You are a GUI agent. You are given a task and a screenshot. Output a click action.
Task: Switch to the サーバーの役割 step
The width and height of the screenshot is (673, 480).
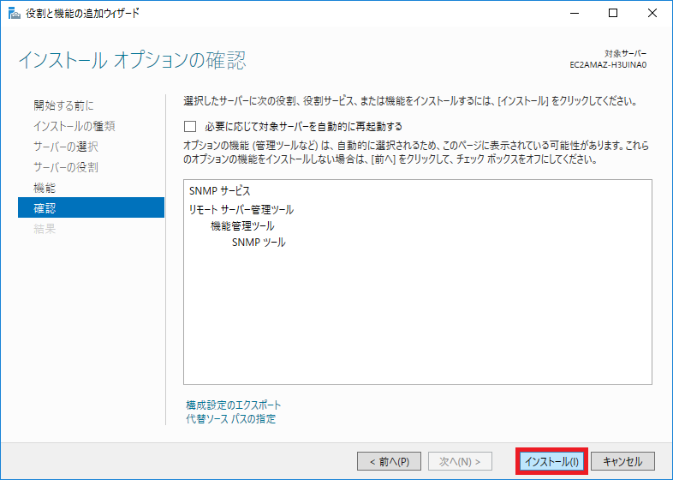(66, 167)
